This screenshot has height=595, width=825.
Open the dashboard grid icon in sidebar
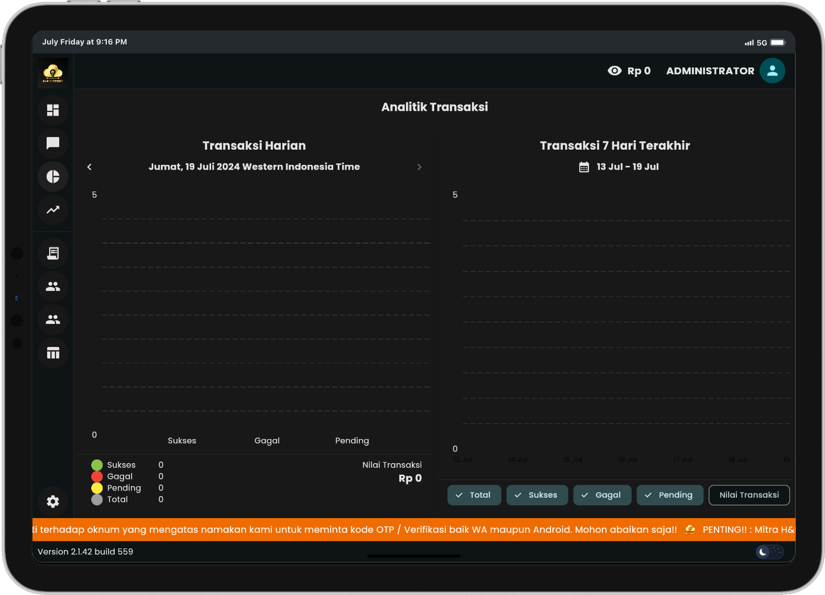(x=53, y=110)
